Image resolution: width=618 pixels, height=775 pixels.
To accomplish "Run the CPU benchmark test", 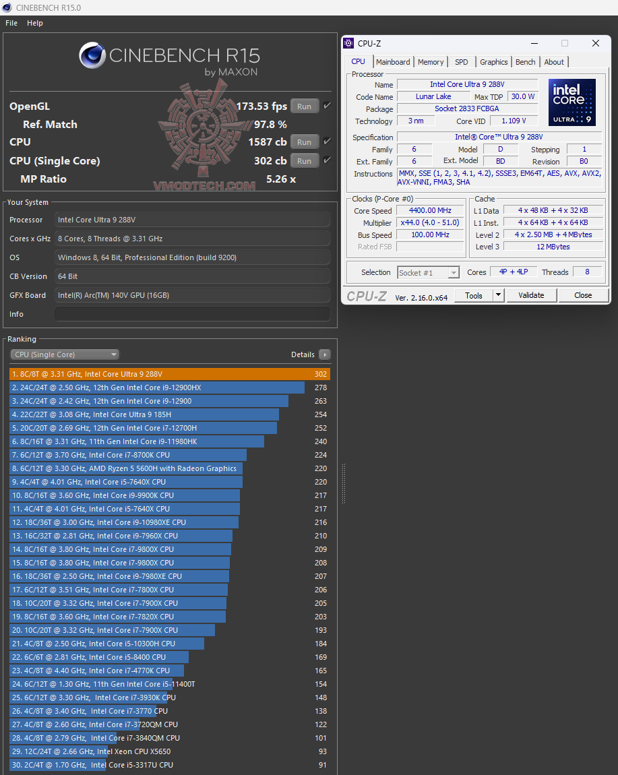I will 304,142.
